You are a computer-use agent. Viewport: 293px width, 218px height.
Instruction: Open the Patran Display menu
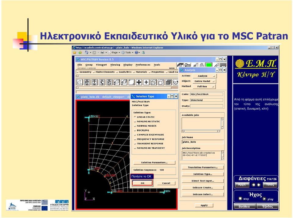(128, 65)
